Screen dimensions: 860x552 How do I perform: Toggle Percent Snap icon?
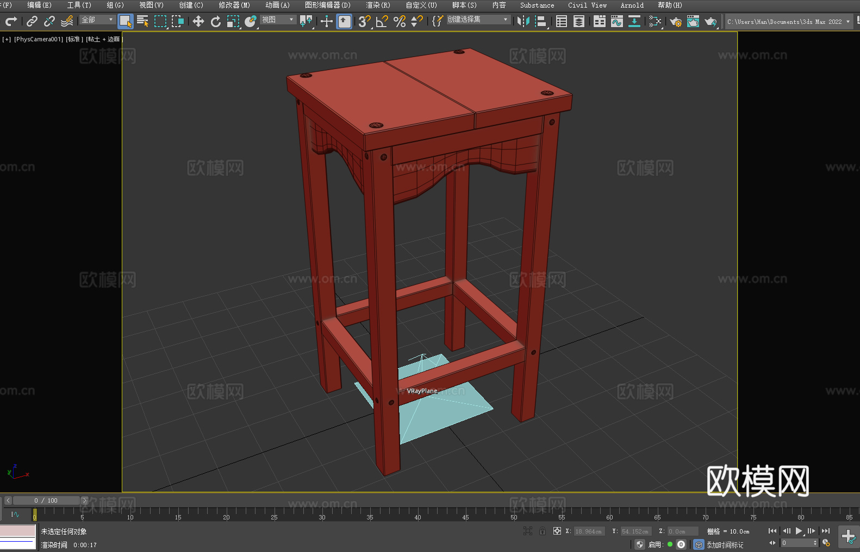click(x=400, y=21)
